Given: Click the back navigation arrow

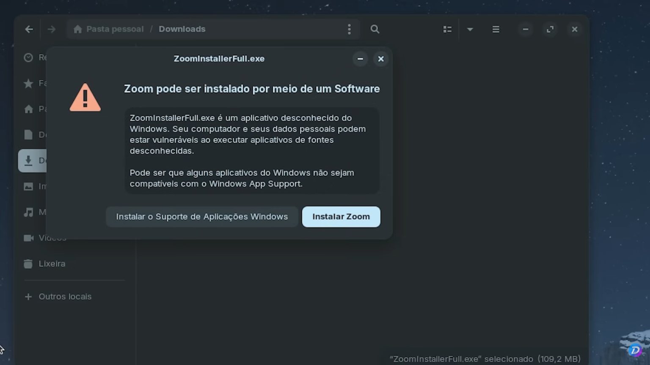Looking at the screenshot, I should point(29,29).
